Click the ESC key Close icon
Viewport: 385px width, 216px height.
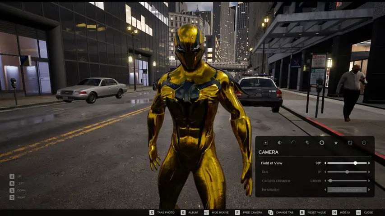coord(358,212)
